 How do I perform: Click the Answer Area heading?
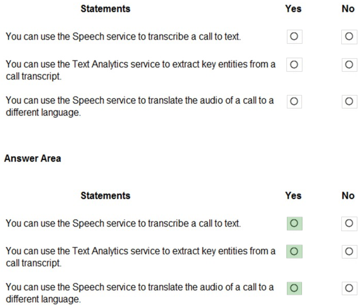33,159
